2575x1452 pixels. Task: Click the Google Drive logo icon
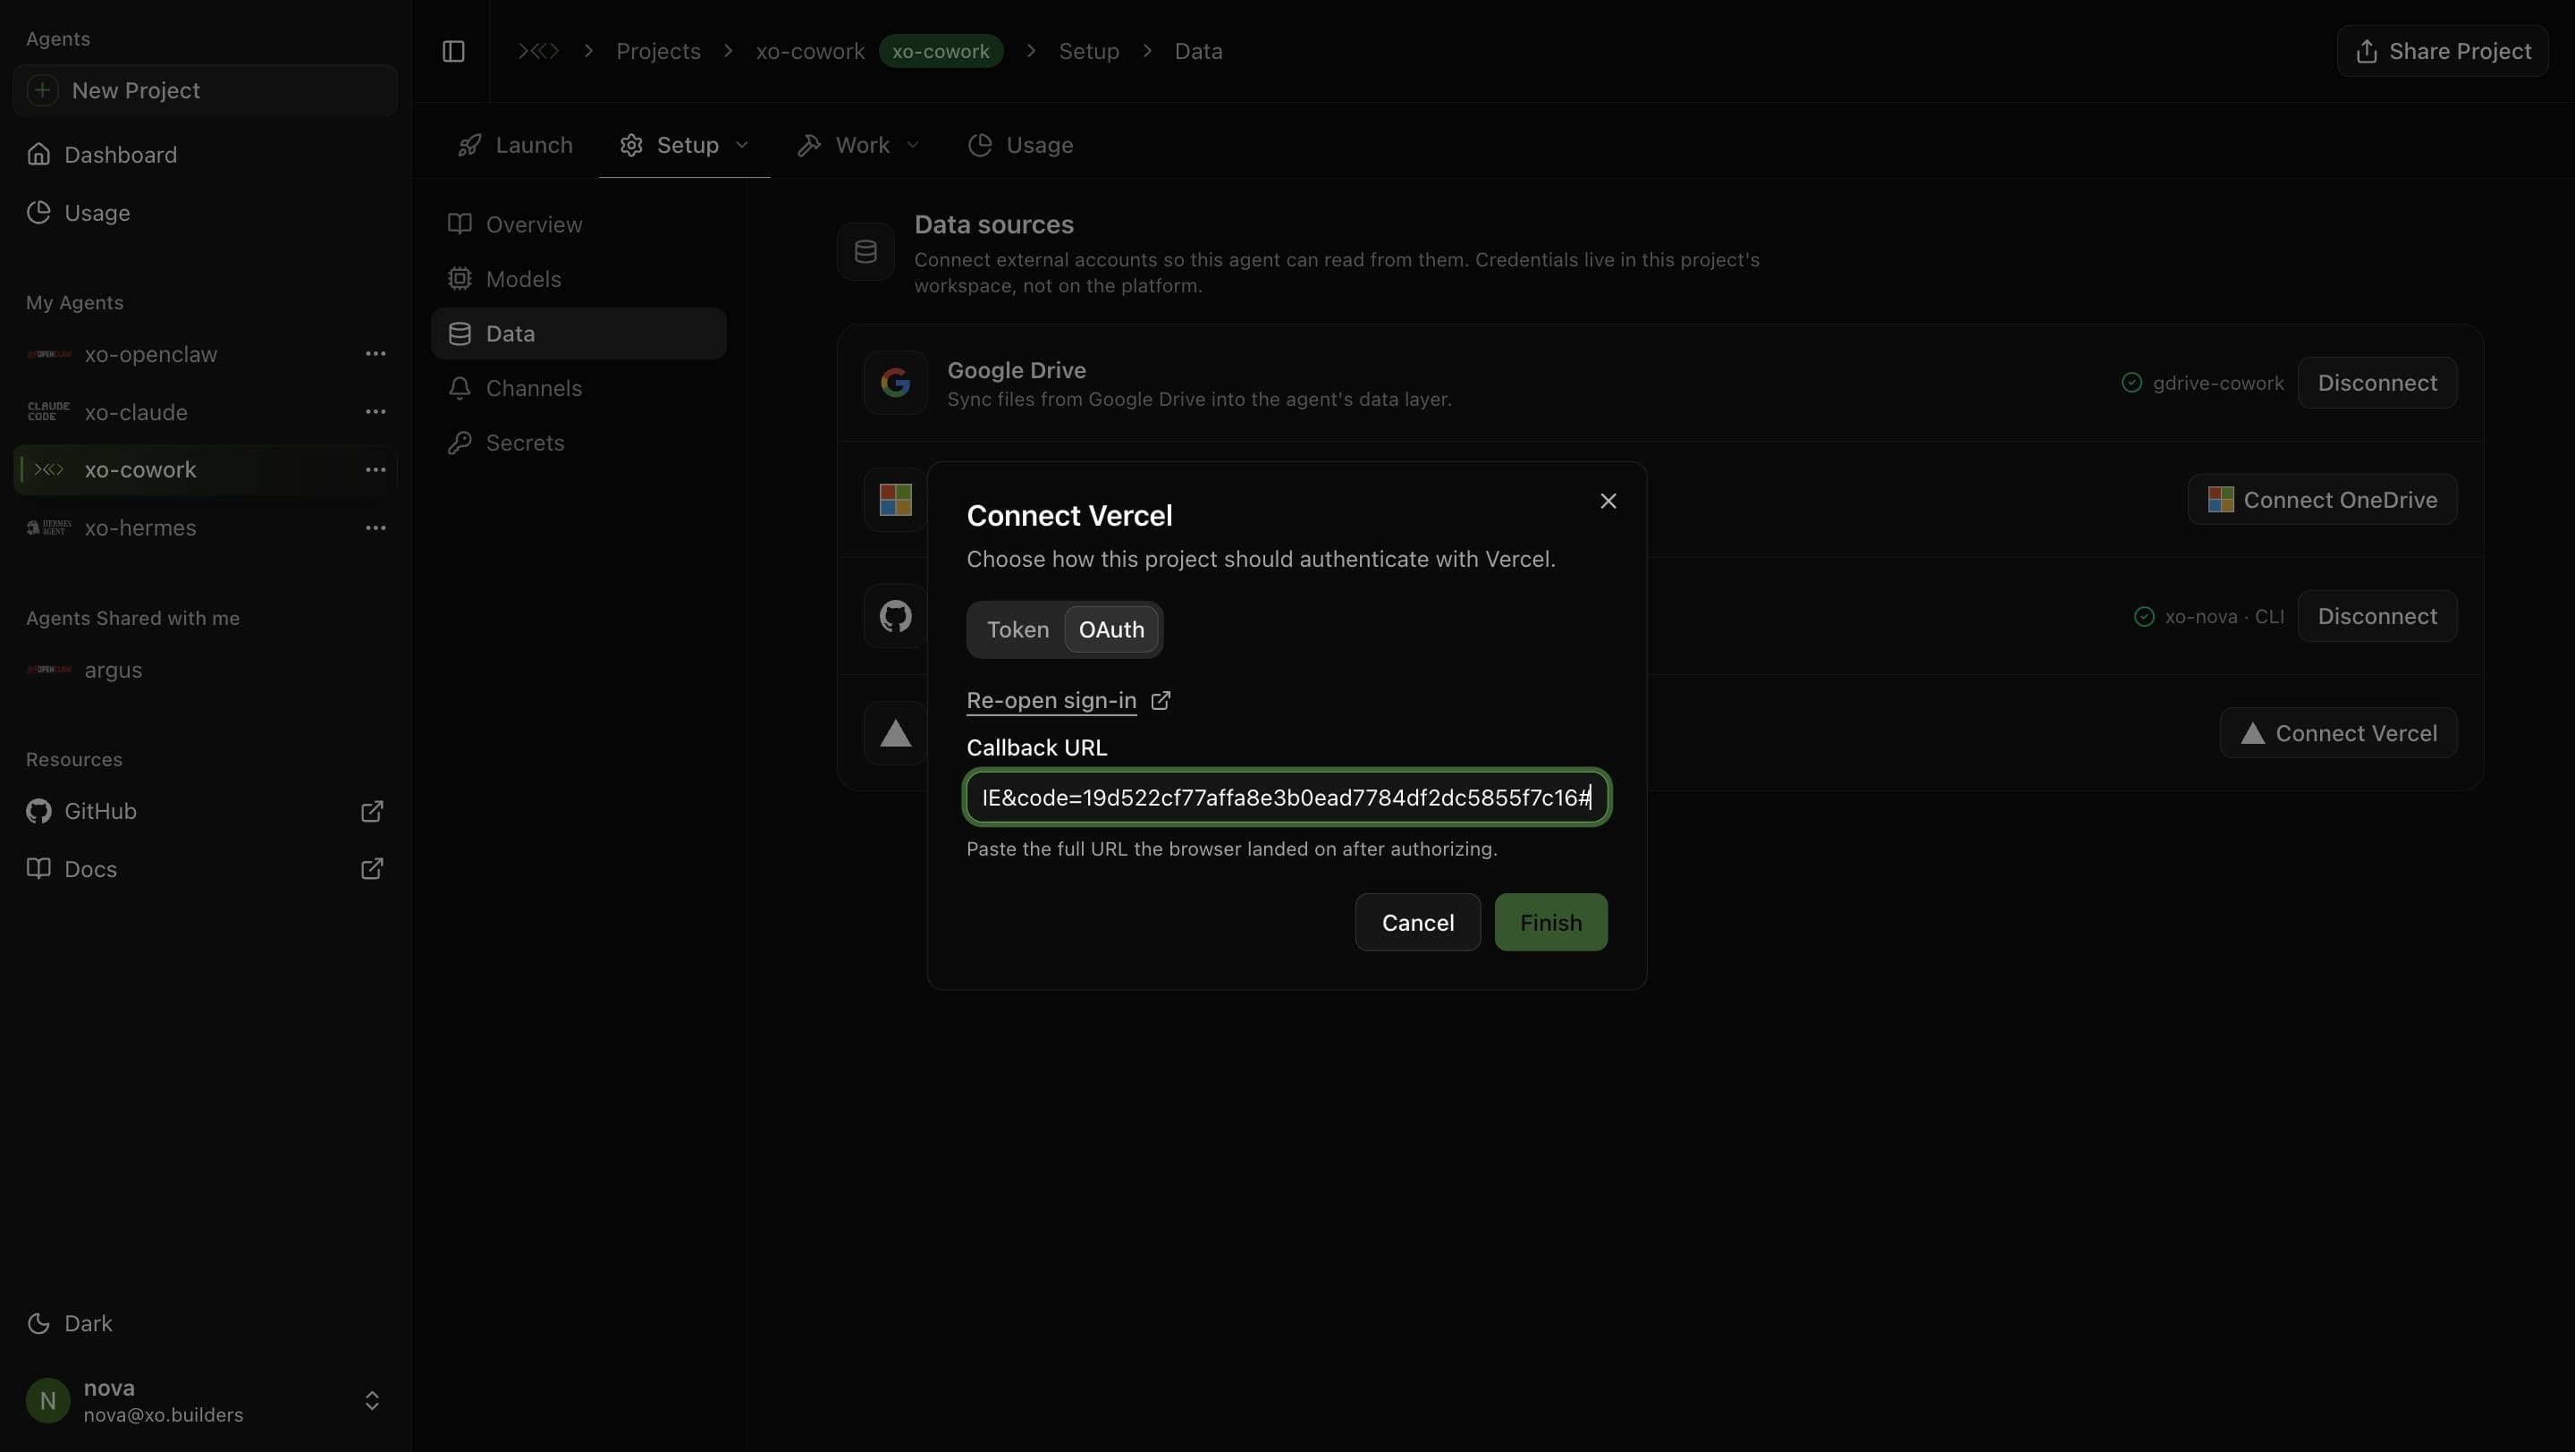point(895,383)
